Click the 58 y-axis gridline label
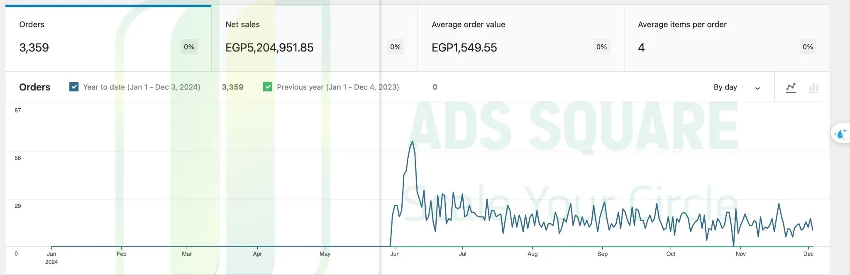The image size is (850, 275). pos(18,158)
